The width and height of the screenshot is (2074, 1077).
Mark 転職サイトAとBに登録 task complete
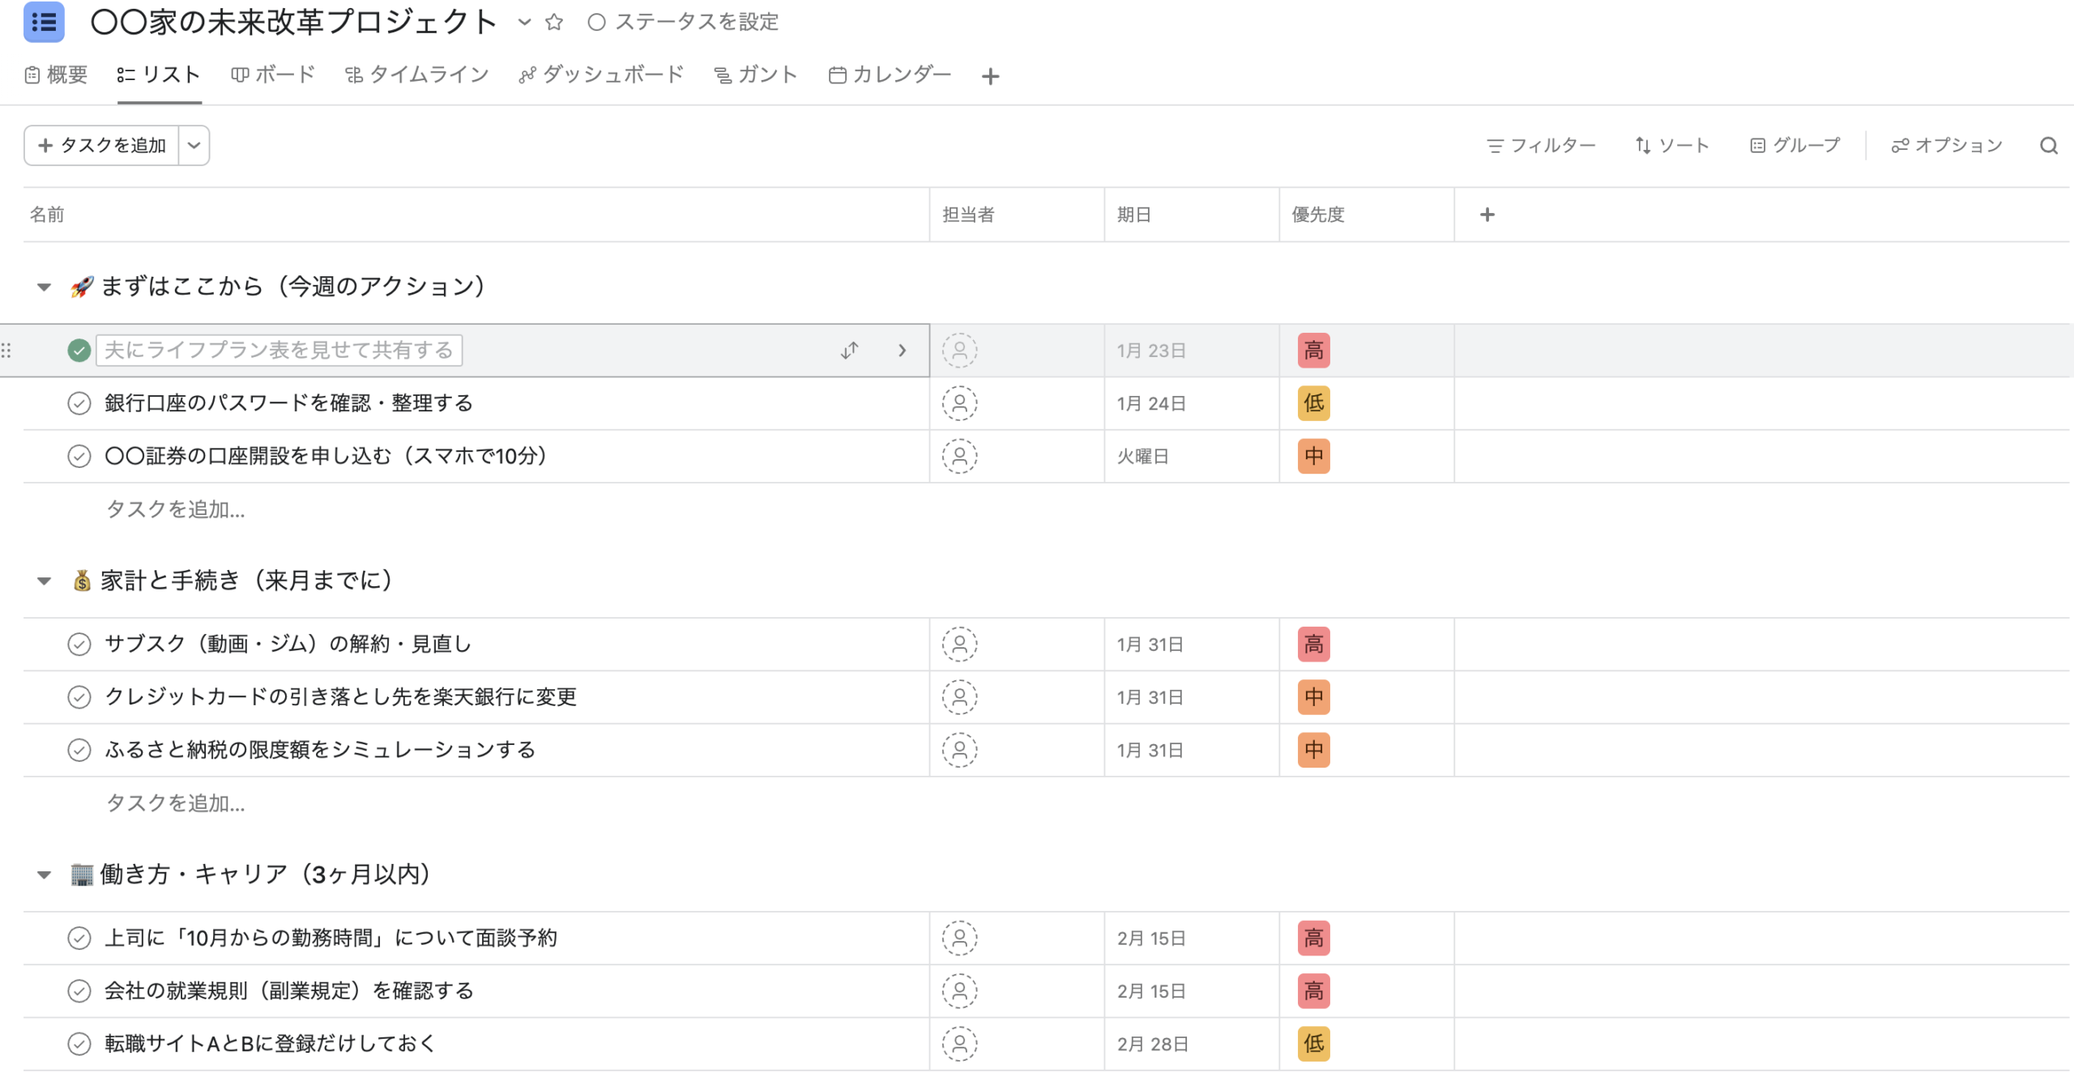tap(79, 1044)
